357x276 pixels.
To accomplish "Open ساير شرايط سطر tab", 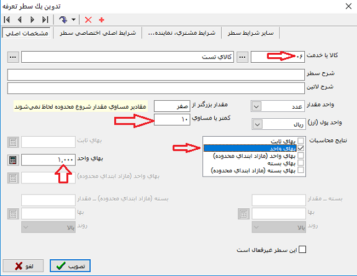I will tap(250, 33).
